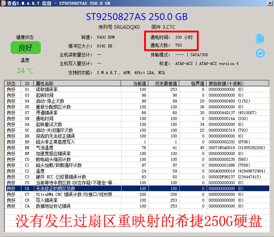Click the blue refresh icon
The width and height of the screenshot is (274, 237).
260,53
